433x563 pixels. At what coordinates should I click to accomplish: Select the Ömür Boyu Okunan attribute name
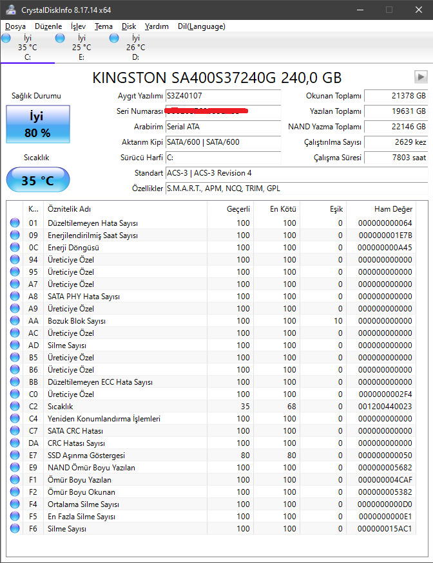[x=81, y=492]
